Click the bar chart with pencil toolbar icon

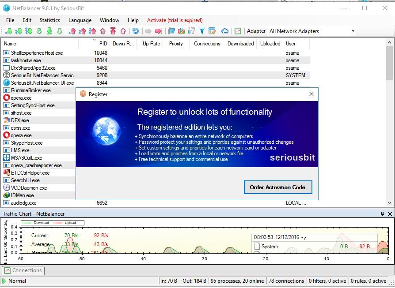(182, 31)
